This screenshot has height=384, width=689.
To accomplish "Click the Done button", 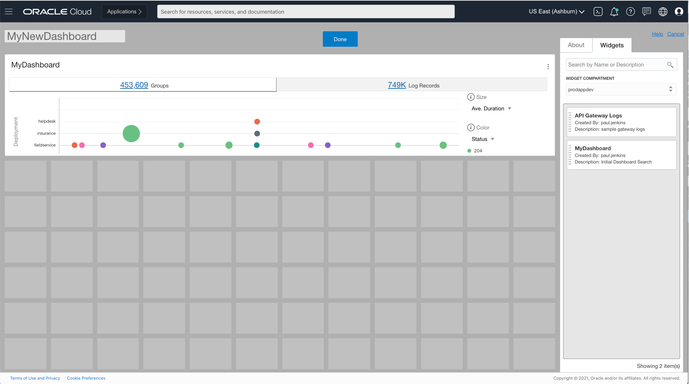I will coord(340,39).
